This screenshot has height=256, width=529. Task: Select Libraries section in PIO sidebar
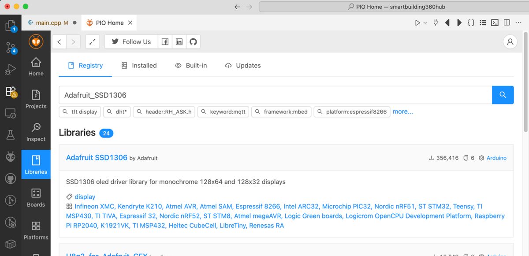36,165
